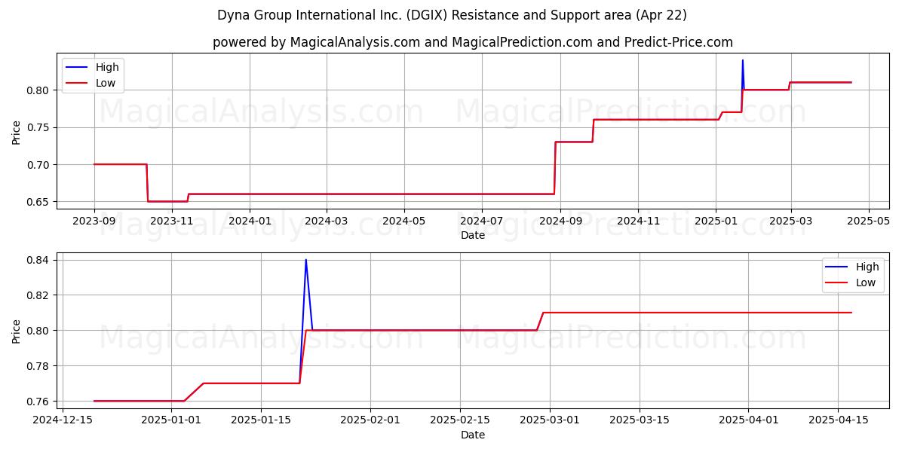Click the 'Date' axis label under the upper chart

coord(473,236)
